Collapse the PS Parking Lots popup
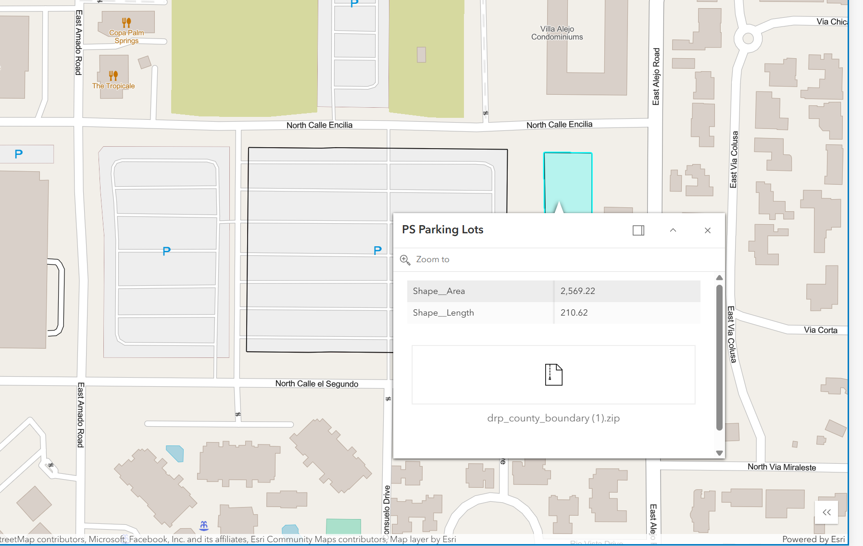This screenshot has width=863, height=546. (x=673, y=230)
